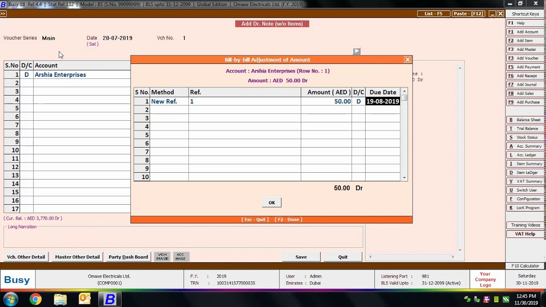This screenshot has width=546, height=307.
Task: Open VAT Summary shortcut
Action: pyautogui.click(x=525, y=181)
